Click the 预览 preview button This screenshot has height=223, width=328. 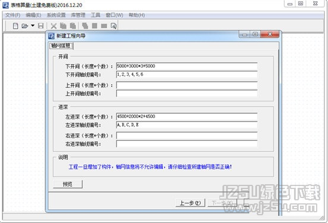[x=68, y=184]
